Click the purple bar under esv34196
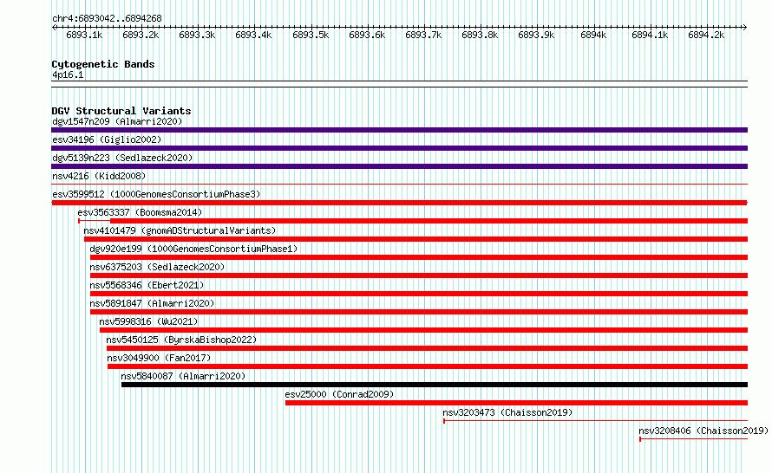This screenshot has height=473, width=772. click(x=399, y=148)
